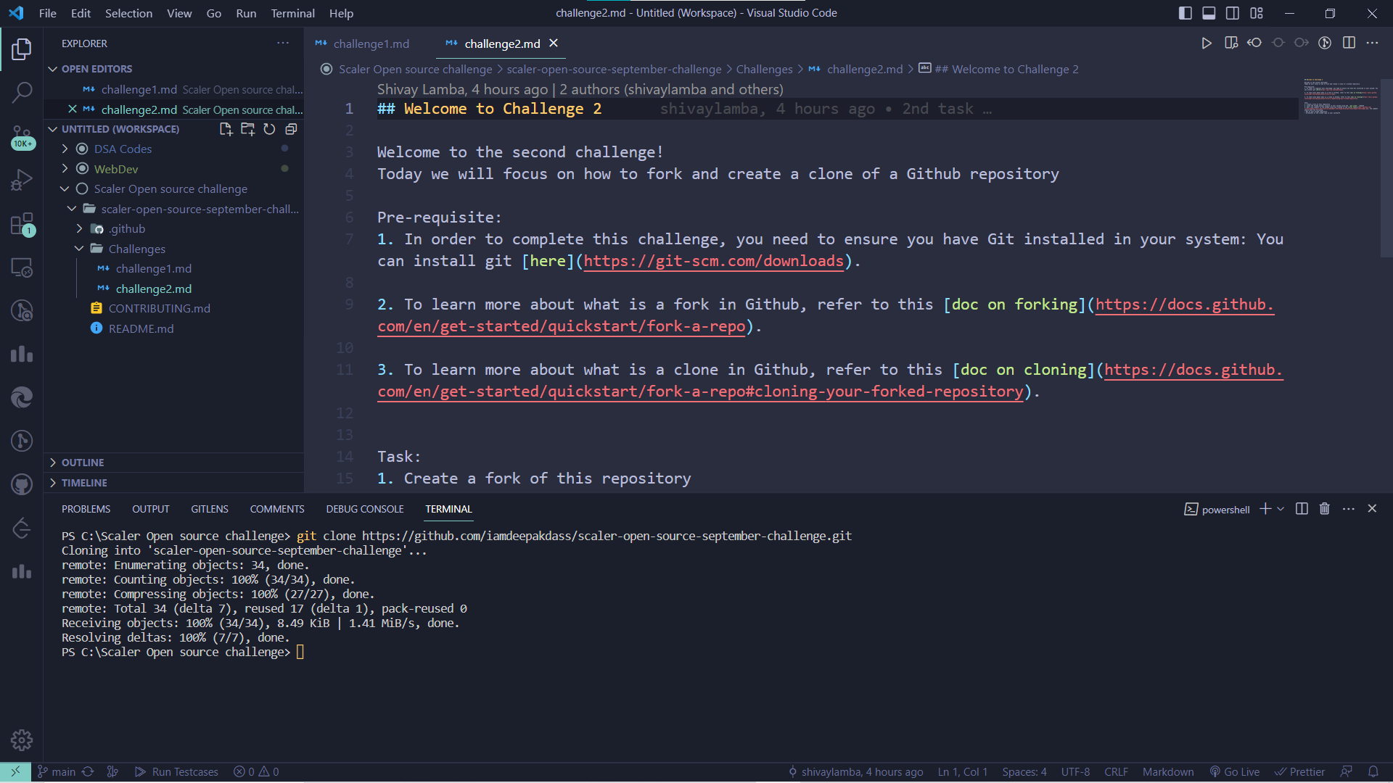The image size is (1393, 783).
Task: Toggle the secondary side bar icon
Action: [x=1233, y=12]
